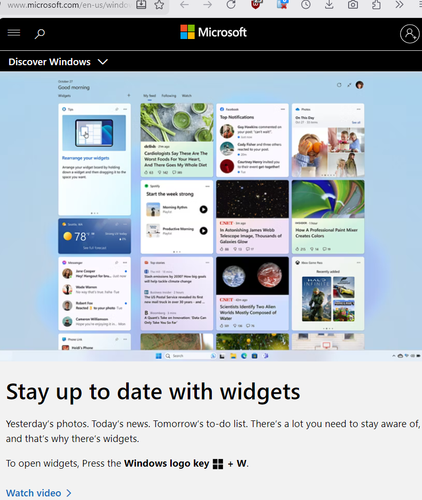Click Guy Hawkins notification in Facebook widget

click(x=252, y=131)
